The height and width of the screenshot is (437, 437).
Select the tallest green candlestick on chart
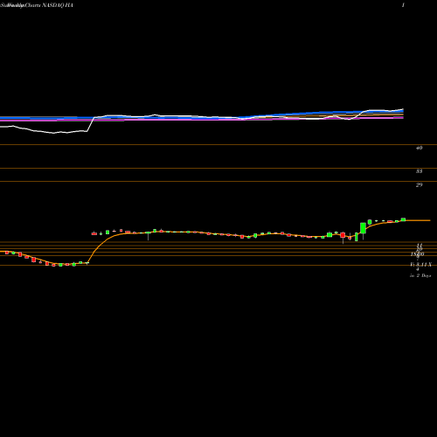point(363,228)
